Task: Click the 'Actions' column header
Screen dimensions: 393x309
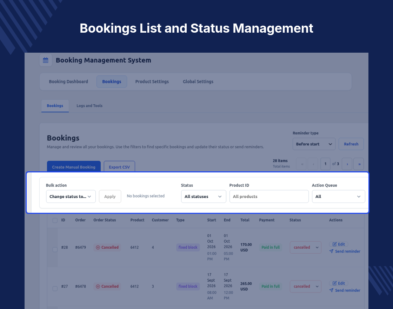Action: (335, 220)
